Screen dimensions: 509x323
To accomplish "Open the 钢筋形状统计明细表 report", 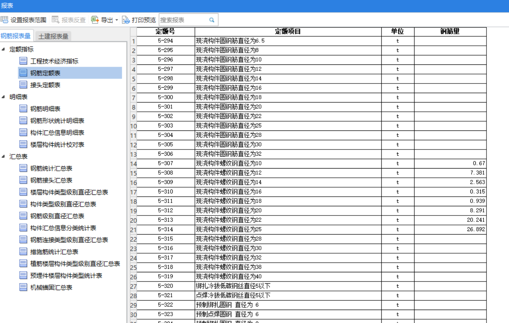I will coord(57,121).
